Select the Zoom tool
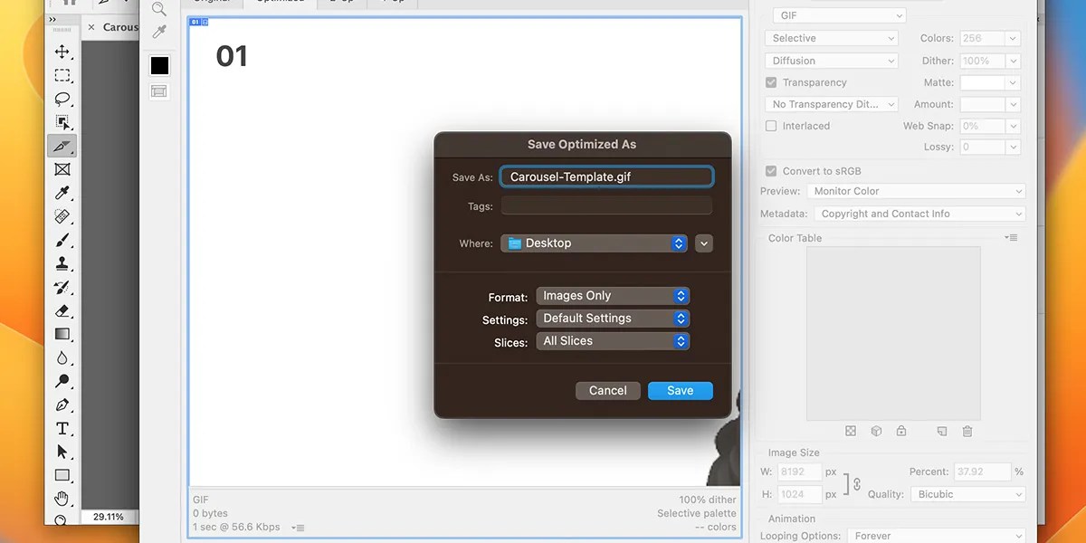 [x=62, y=520]
